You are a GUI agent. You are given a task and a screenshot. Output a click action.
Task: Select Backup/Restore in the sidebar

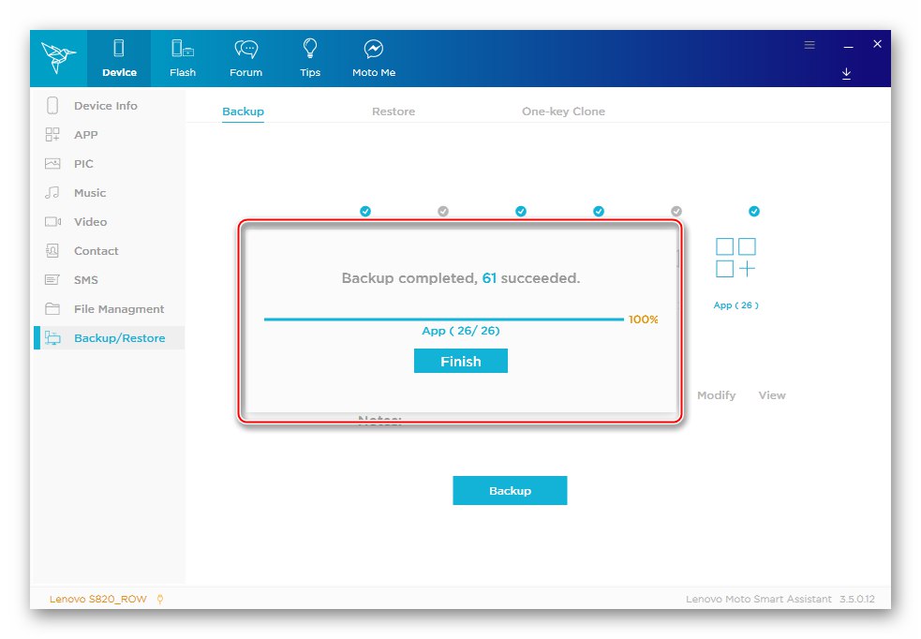click(x=110, y=338)
